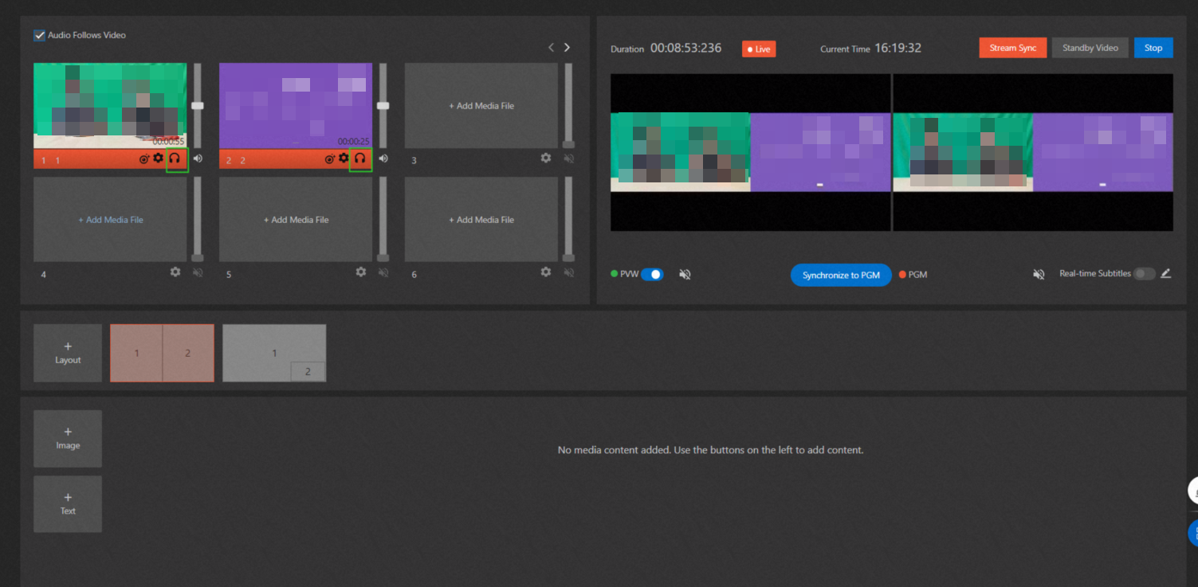Click the volume slider for slot 5
This screenshot has width=1198, height=587.
click(x=383, y=220)
